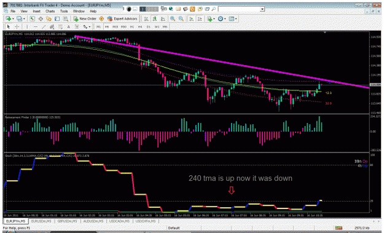Viewport: 384px width, 233px height.
Task: Click the Indicators list icon
Action: click(210, 18)
